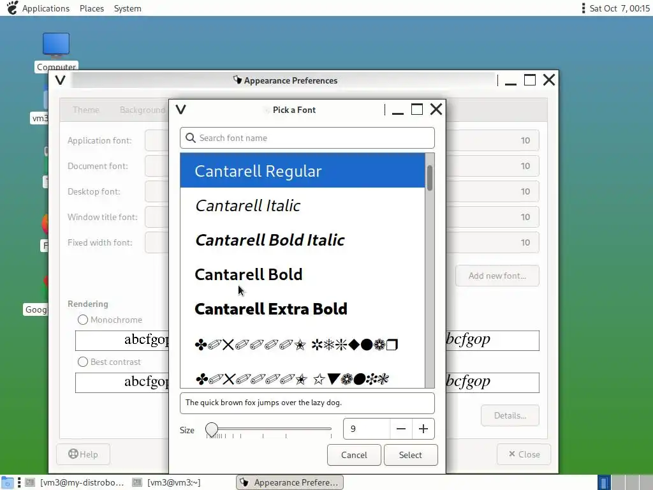The width and height of the screenshot is (653, 490).
Task: Click the font size value field showing 9
Action: click(x=367, y=429)
